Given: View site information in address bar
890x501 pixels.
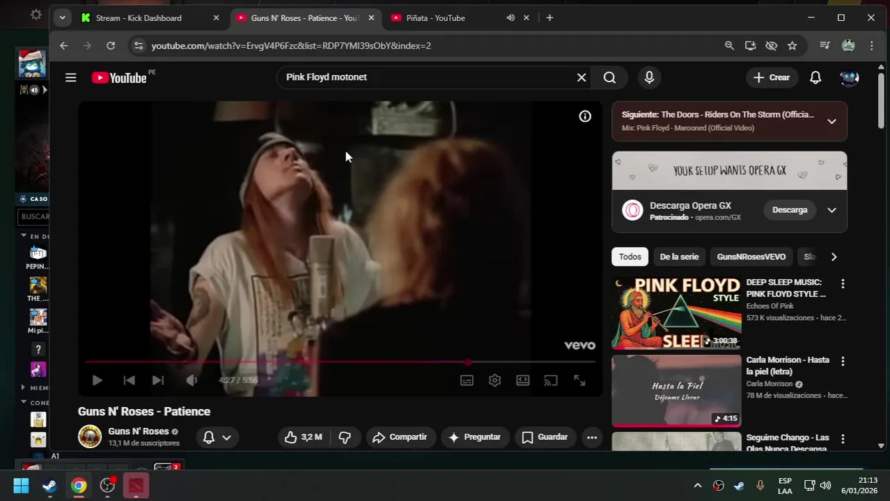Looking at the screenshot, I should [x=139, y=45].
